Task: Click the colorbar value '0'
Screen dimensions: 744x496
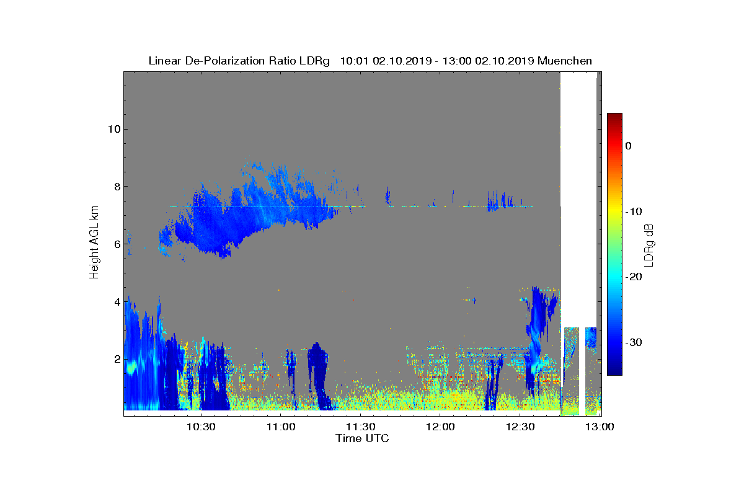Action: coord(628,146)
